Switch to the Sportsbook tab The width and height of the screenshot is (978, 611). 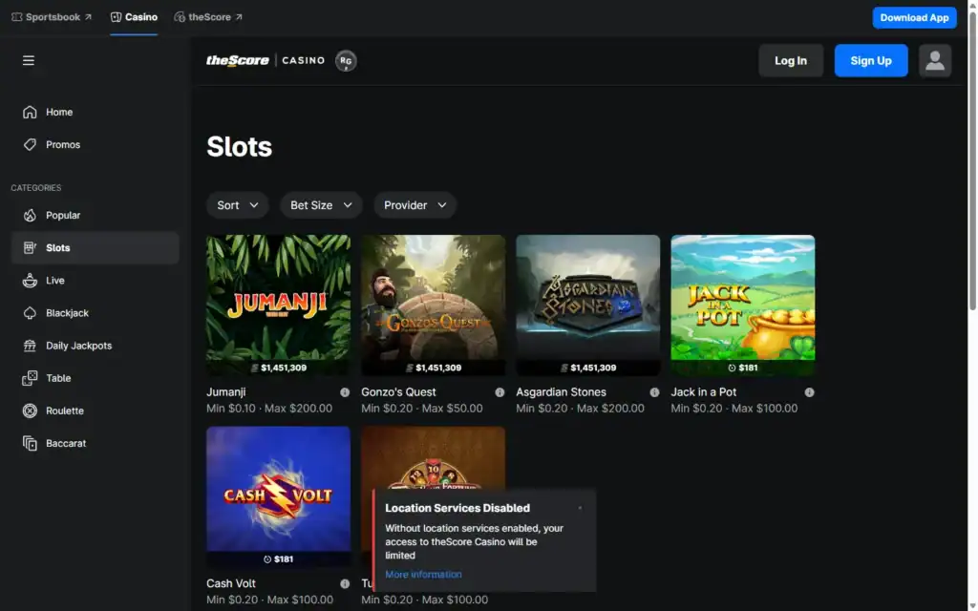tap(52, 17)
